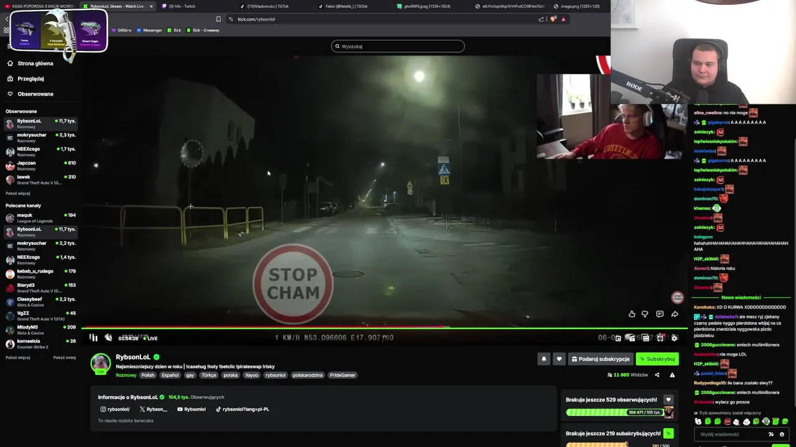Open the Kick - Giveaway bookmark

coord(203,30)
